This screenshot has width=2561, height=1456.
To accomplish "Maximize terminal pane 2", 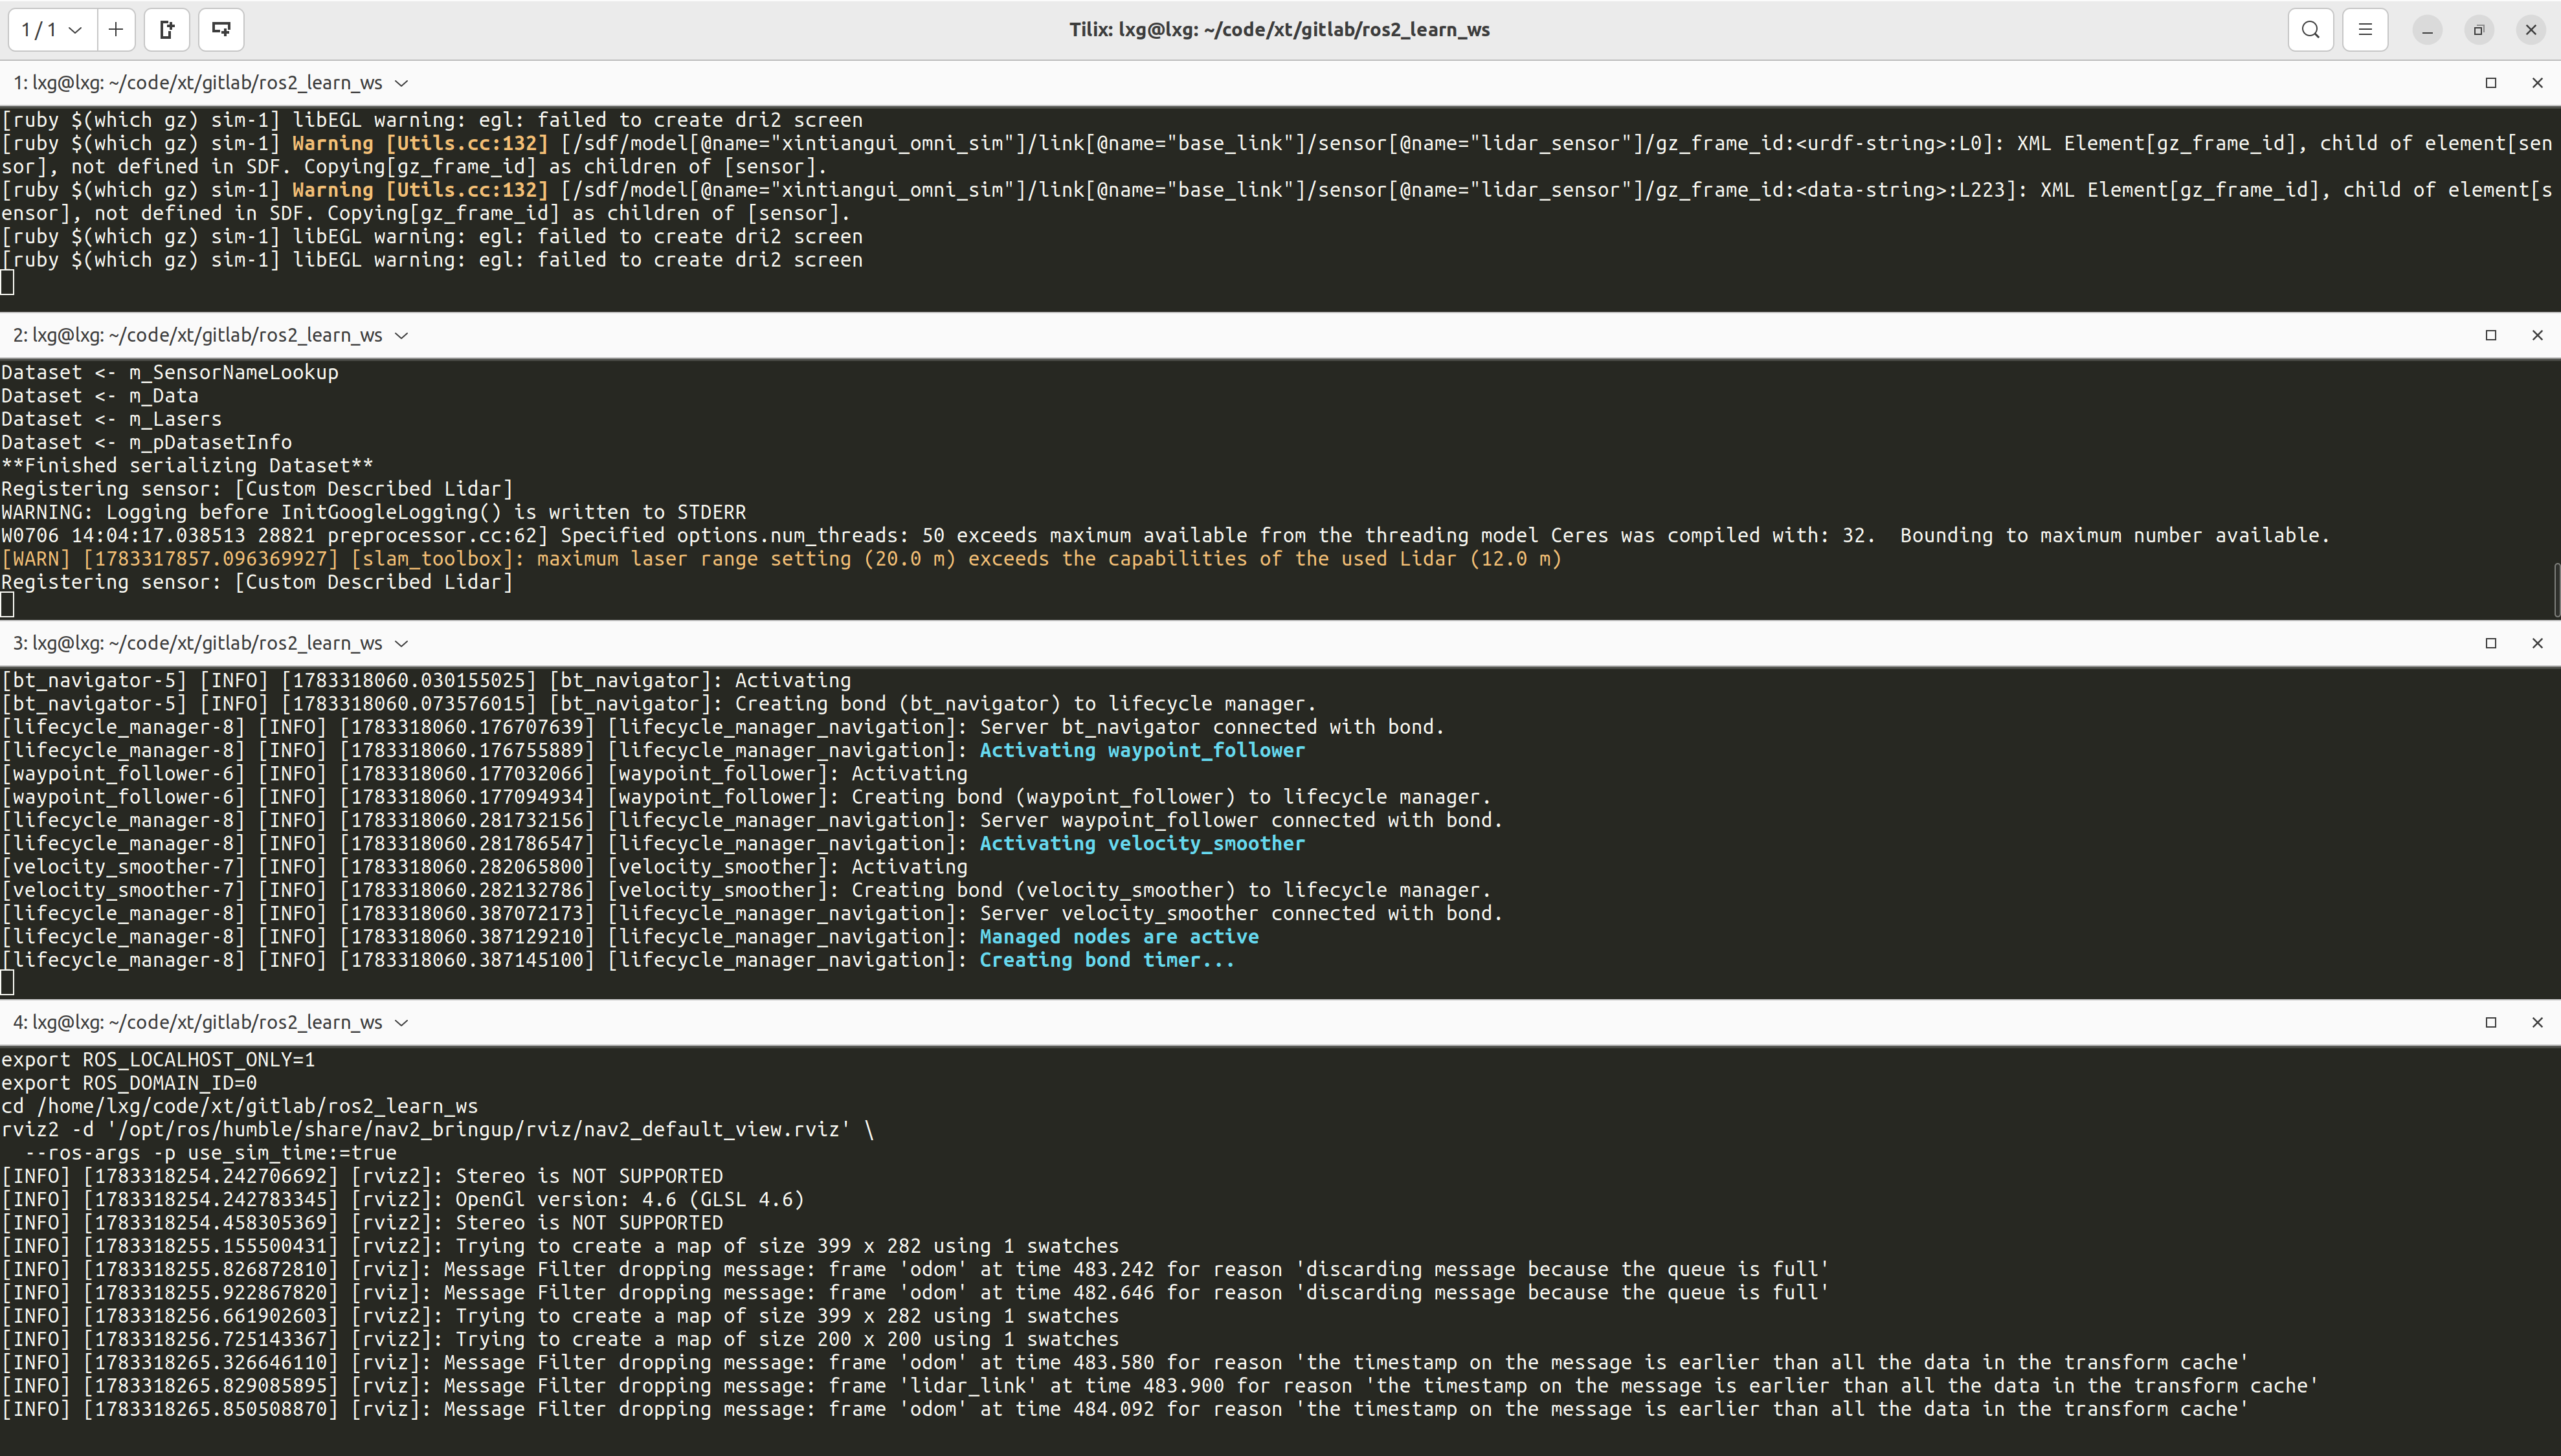I will point(2491,335).
